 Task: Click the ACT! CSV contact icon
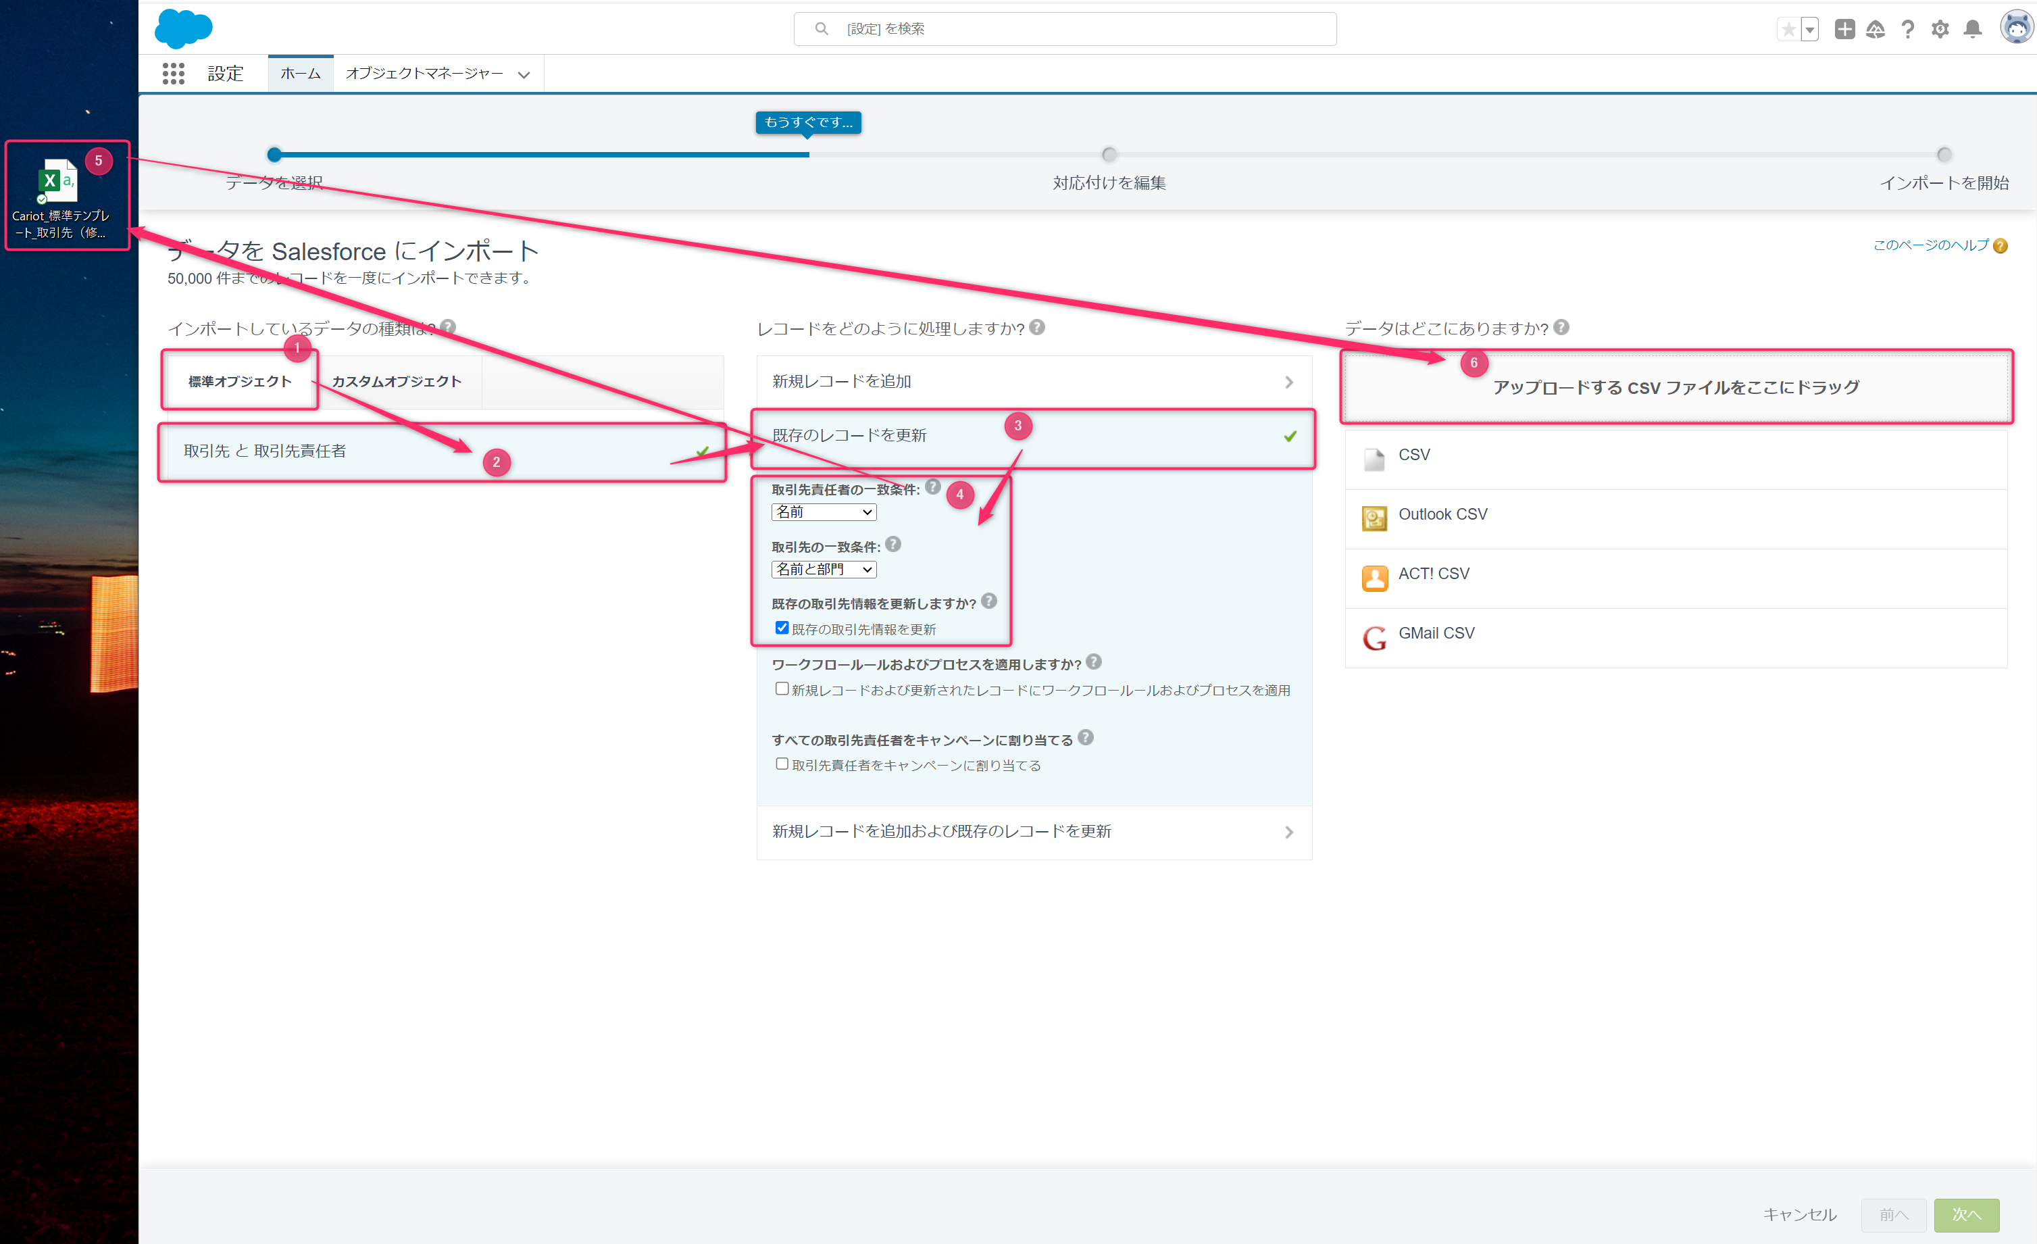pos(1374,578)
